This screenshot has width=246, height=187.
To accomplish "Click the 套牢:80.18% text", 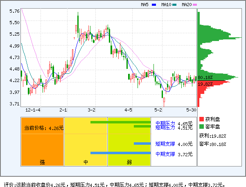I will pos(212,144).
